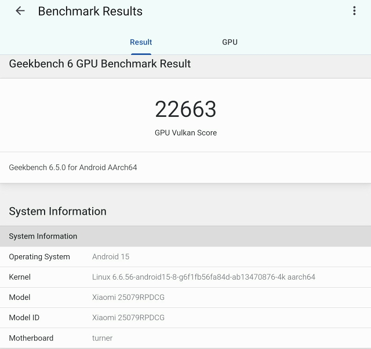Click the Kernel row label
The width and height of the screenshot is (371, 349).
click(20, 277)
